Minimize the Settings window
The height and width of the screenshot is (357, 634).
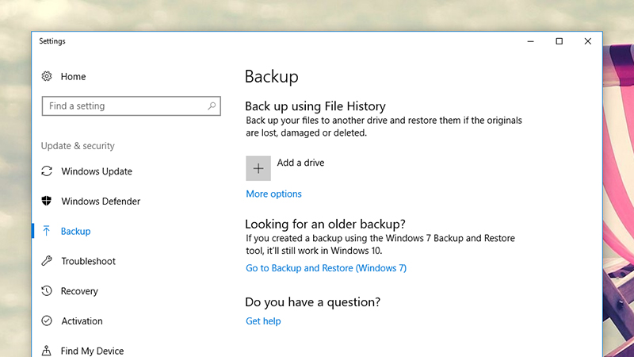pyautogui.click(x=530, y=41)
